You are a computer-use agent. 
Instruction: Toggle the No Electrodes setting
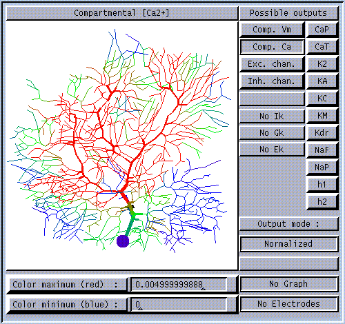[x=289, y=304]
